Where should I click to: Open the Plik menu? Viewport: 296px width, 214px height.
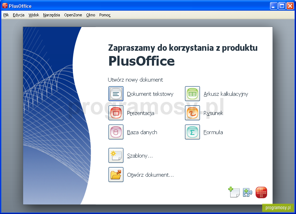[6, 15]
